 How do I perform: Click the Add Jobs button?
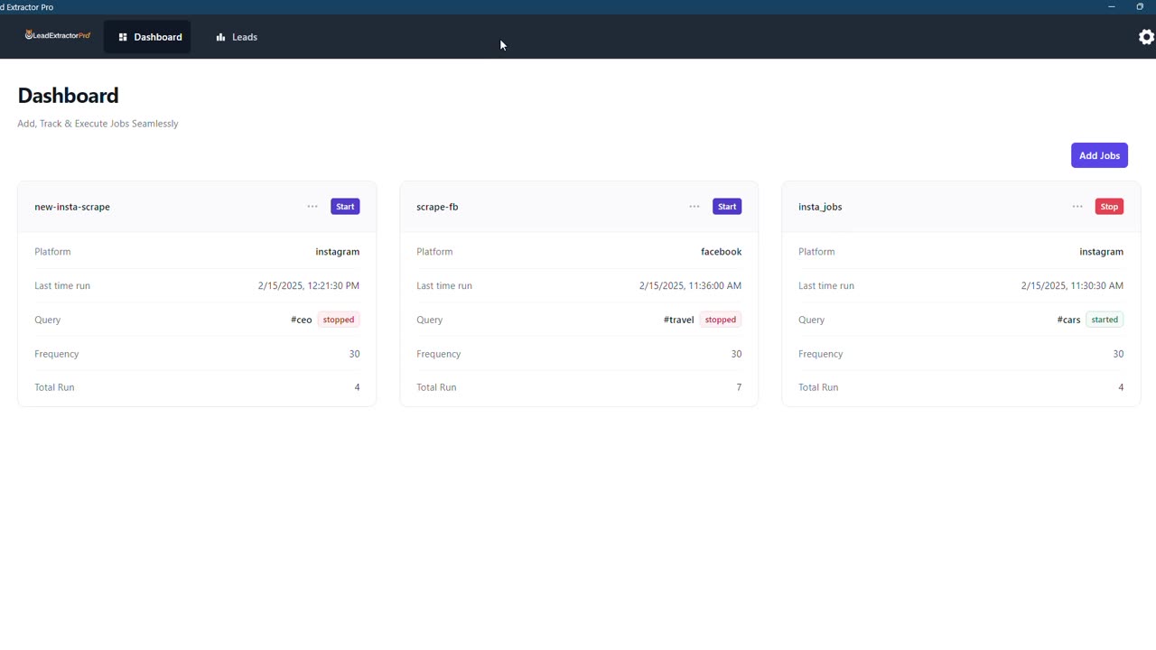click(1099, 155)
